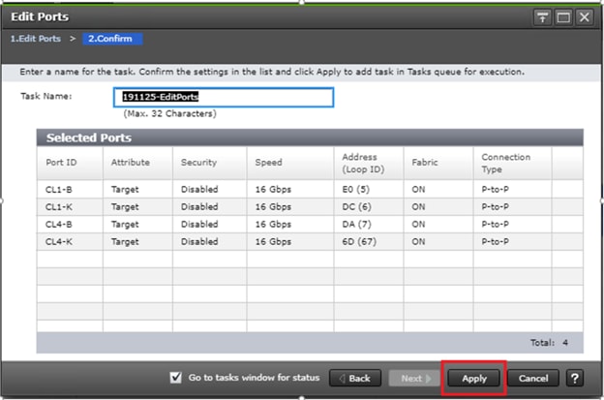Viewport: 604px width, 400px height.
Task: Select the CL1-B port row
Action: pyautogui.click(x=310, y=189)
